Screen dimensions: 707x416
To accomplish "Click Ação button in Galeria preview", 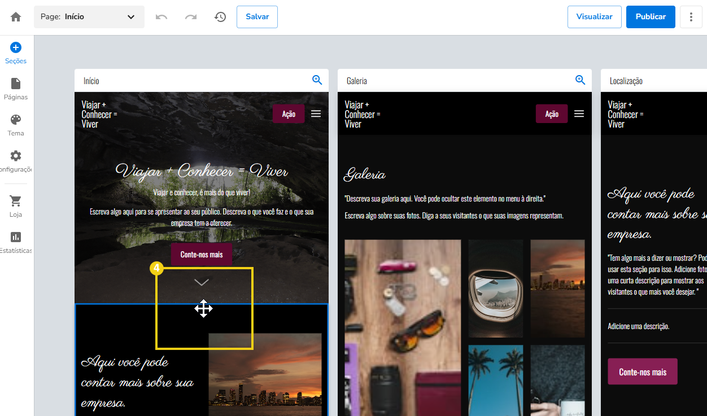I will 552,113.
